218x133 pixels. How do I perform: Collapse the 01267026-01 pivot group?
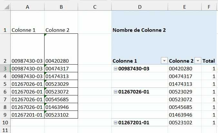[115, 92]
